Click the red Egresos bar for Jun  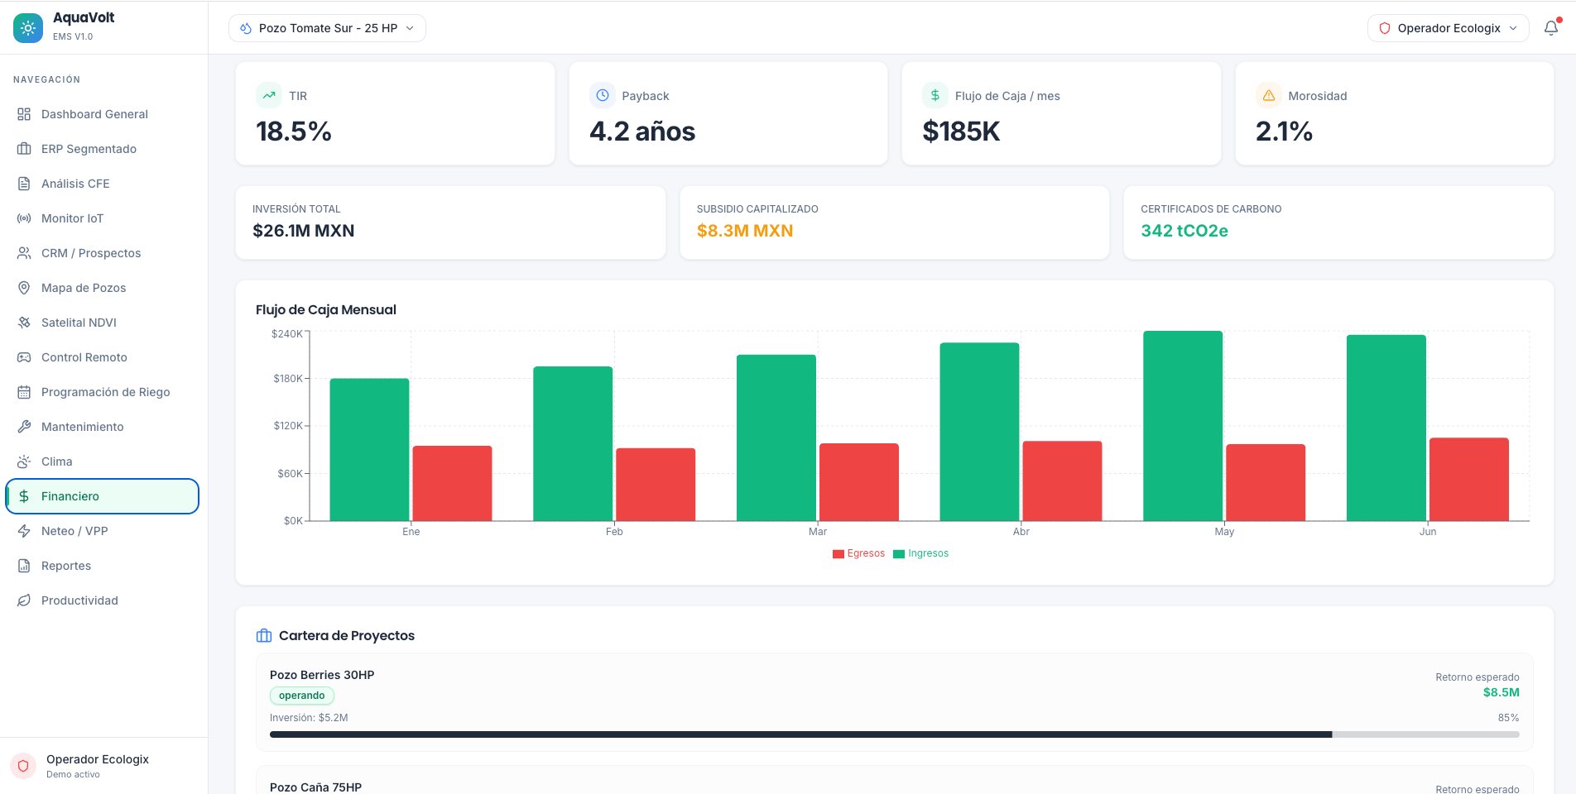(1469, 480)
